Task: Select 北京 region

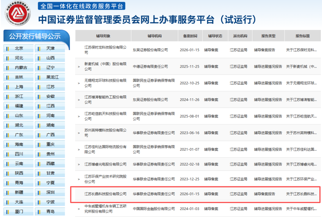Action: tap(18, 48)
